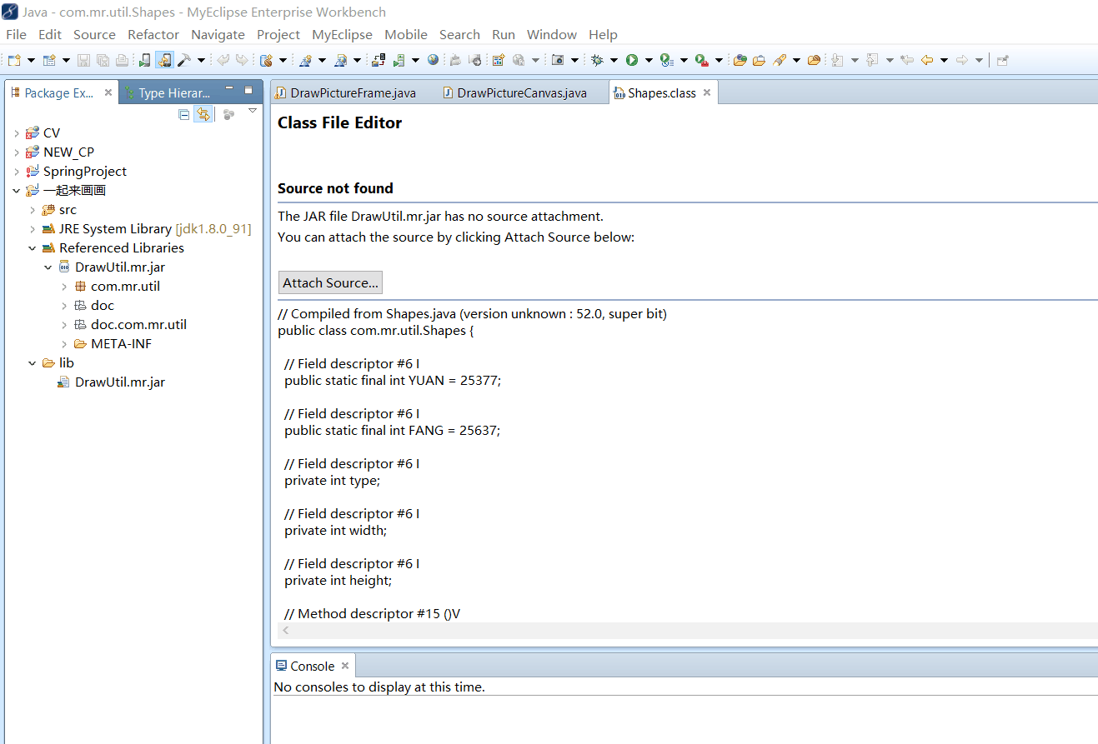The width and height of the screenshot is (1098, 744).
Task: Click the Next Annotation icon
Action: (x=837, y=60)
